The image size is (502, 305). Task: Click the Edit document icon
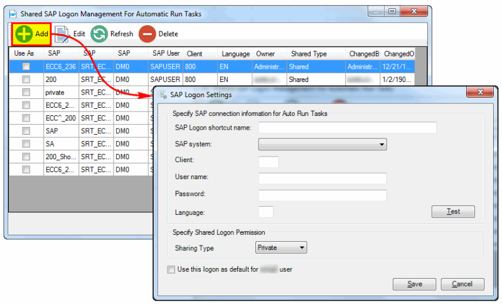pyautogui.click(x=61, y=34)
